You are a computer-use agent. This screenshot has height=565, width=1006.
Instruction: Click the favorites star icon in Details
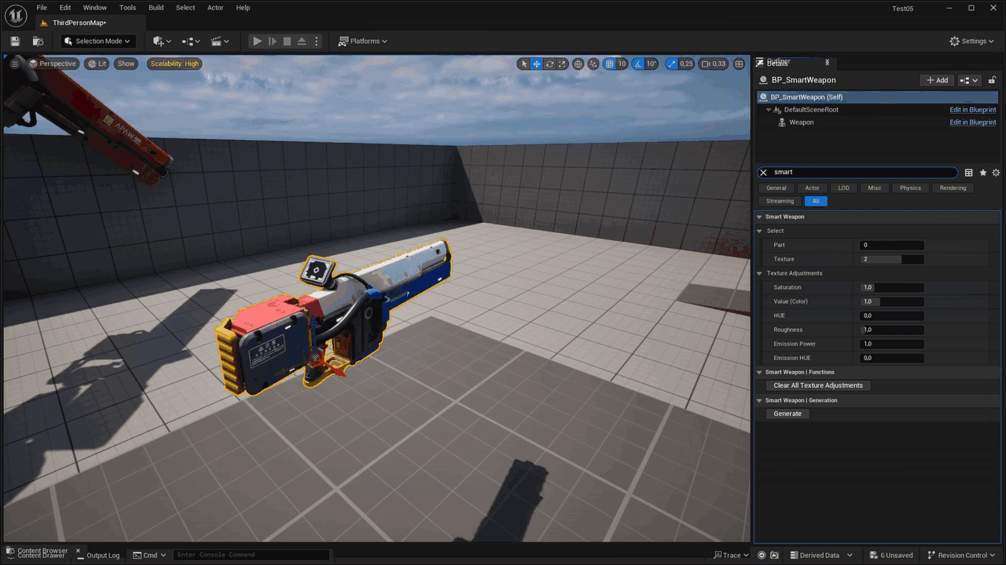[982, 173]
